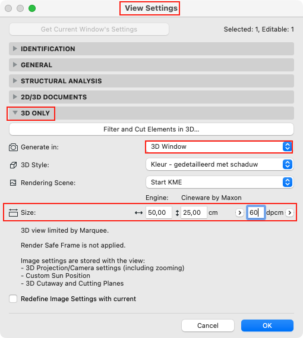Click the horizontal width arrow icon

[138, 213]
